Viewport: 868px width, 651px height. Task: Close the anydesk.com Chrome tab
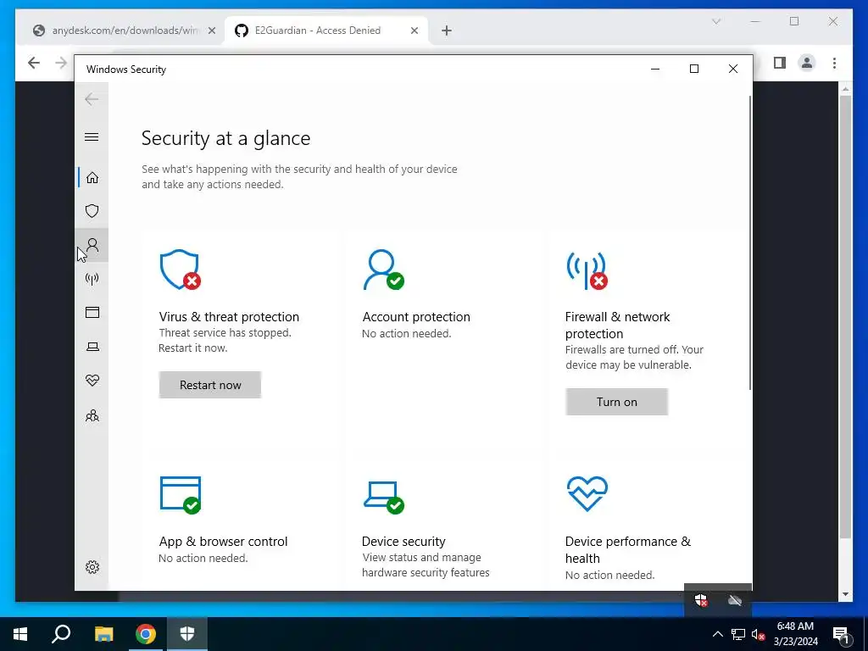pyautogui.click(x=211, y=31)
